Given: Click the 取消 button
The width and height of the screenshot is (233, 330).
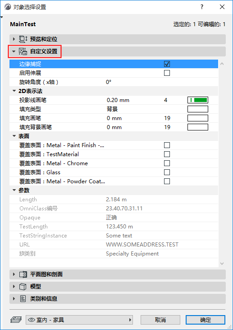Looking at the screenshot, I should click(x=160, y=320).
